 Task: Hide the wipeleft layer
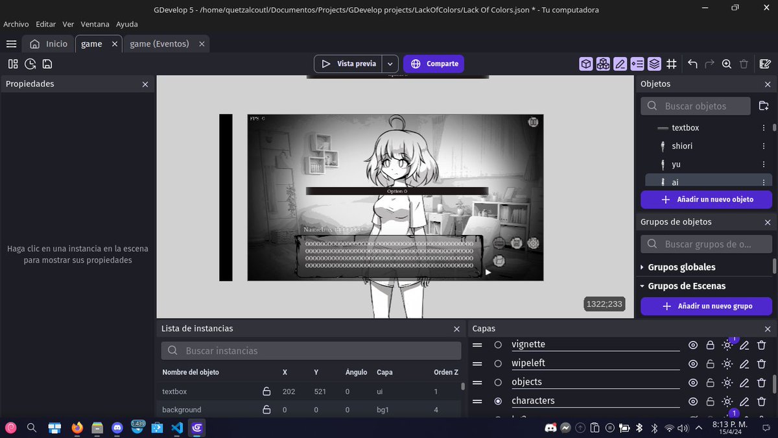click(693, 363)
